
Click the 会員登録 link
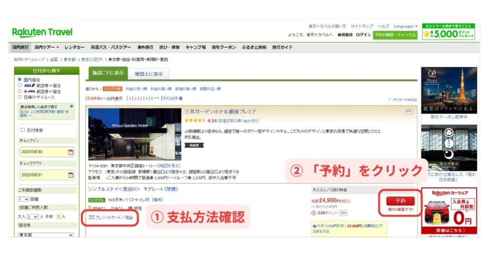[x=345, y=34]
